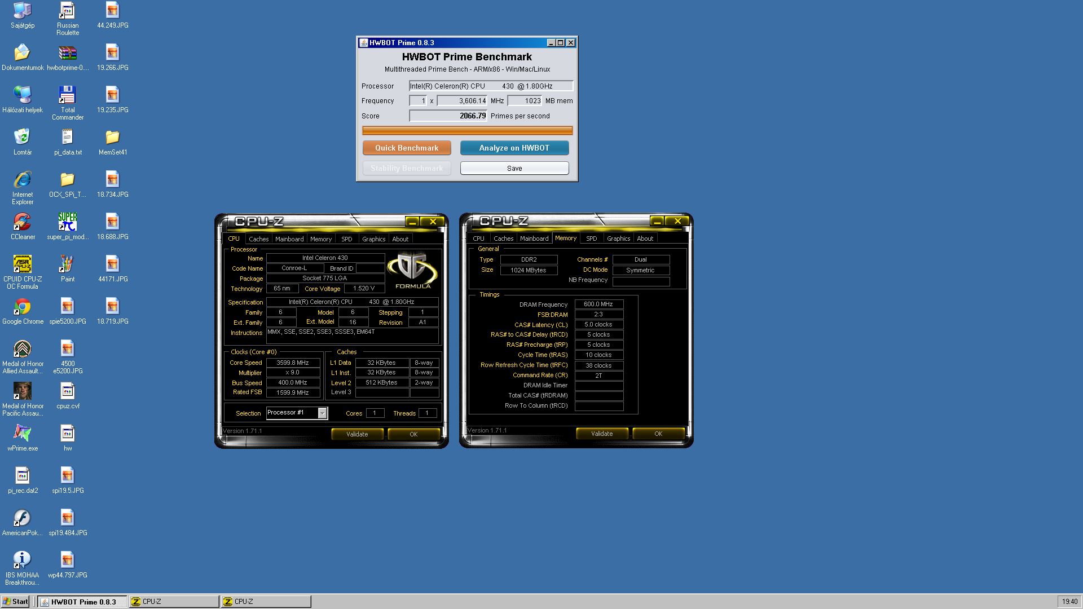Launch Medal of Honor Pacific Assault
Image resolution: width=1083 pixels, height=609 pixels.
(23, 399)
